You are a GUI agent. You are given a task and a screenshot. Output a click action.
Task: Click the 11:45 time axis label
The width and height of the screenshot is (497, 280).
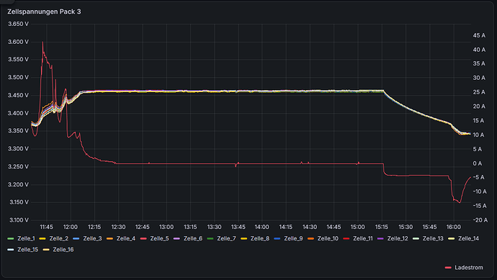47,227
